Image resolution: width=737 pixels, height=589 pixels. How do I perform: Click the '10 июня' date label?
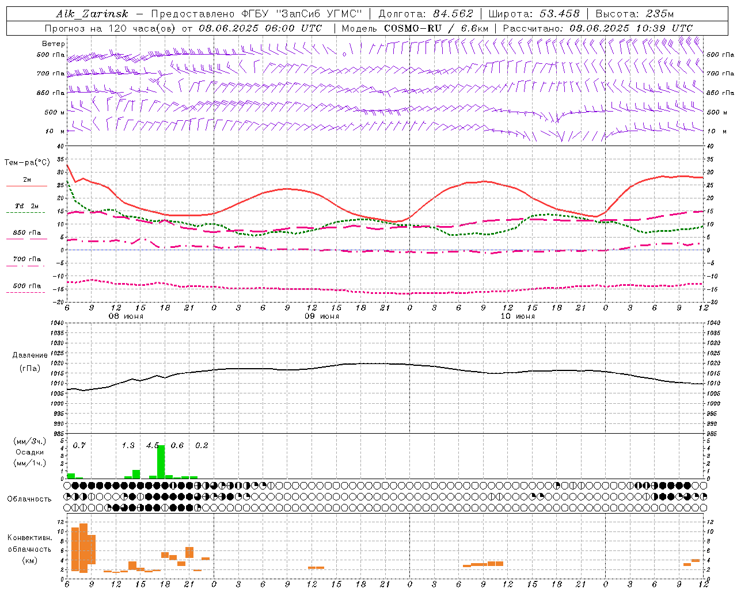click(518, 316)
